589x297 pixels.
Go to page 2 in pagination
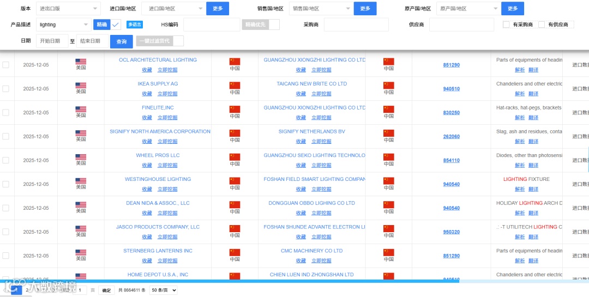pos(27,290)
